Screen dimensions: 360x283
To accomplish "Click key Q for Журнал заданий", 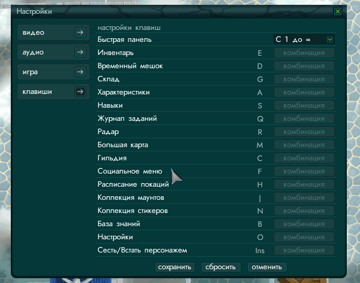I will click(260, 119).
